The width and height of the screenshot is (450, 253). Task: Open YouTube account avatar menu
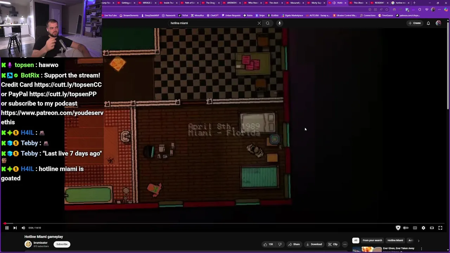coord(438,23)
